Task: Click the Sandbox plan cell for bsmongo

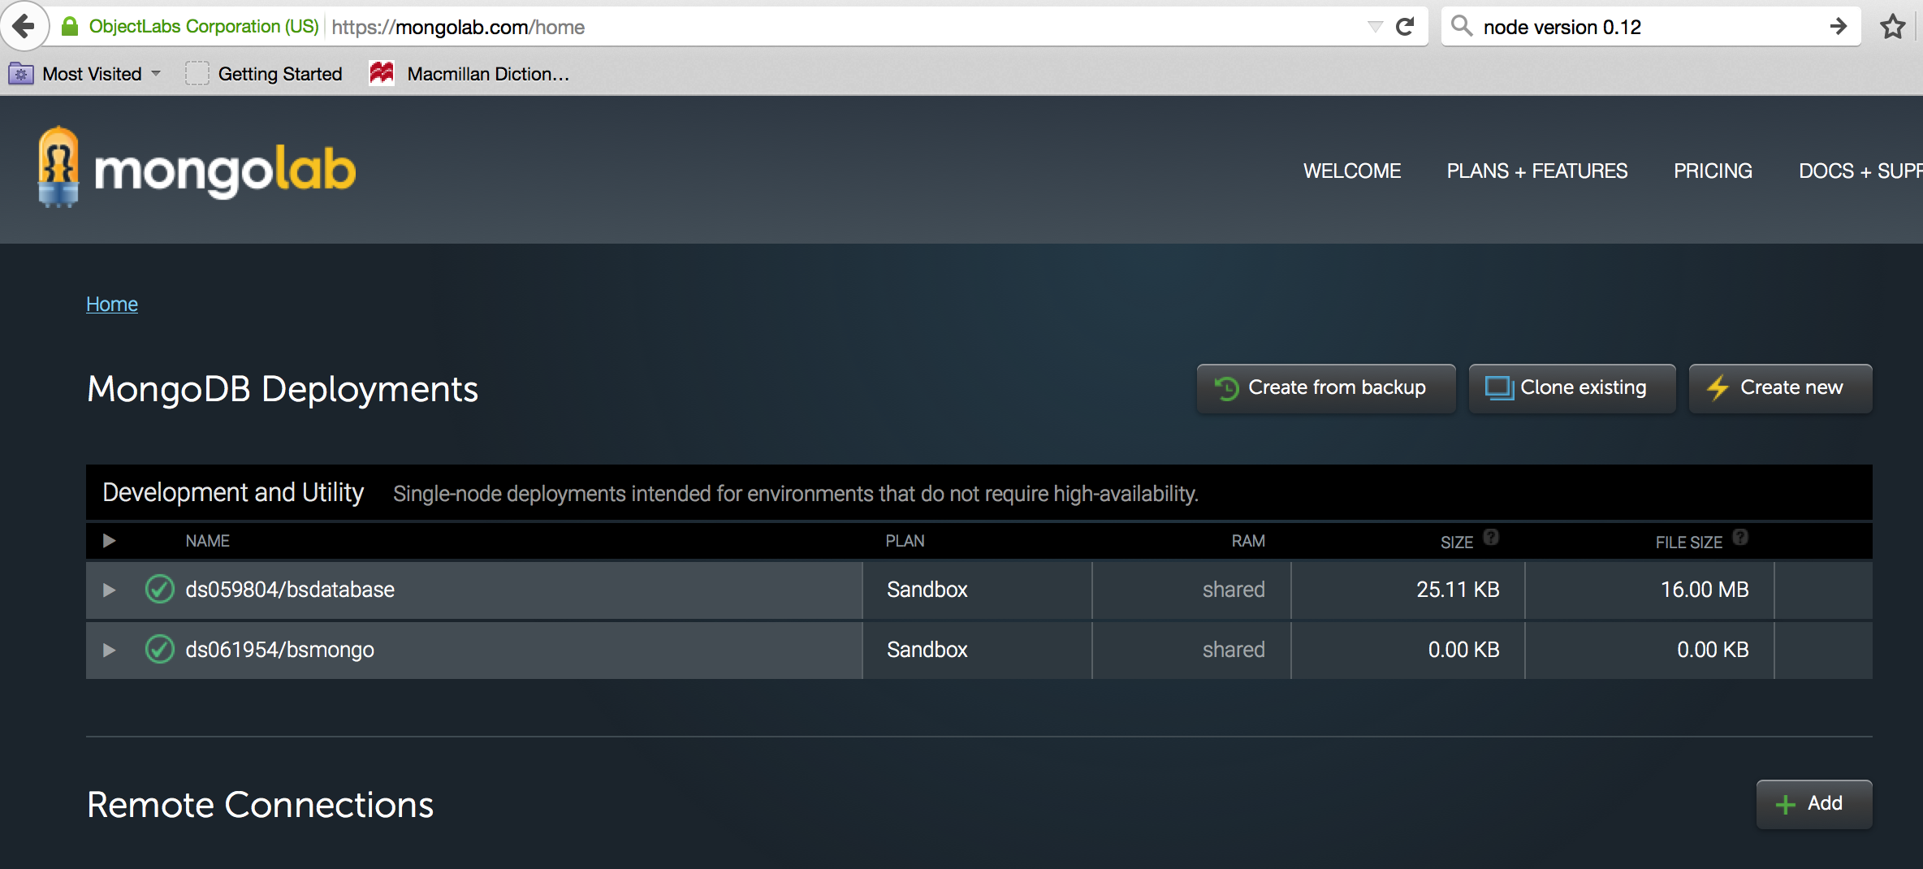Action: (x=977, y=651)
